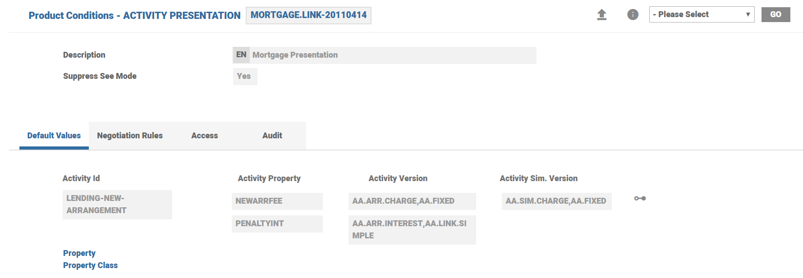Viewport: 803px width, 278px height.
Task: Click the MORTGAGE.LINK-20110414 ID box
Action: [x=308, y=15]
